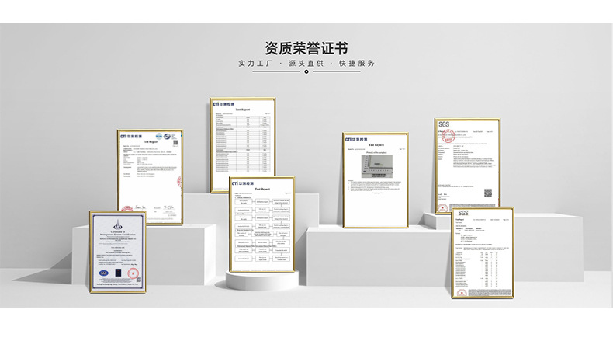The height and width of the screenshot is (341, 613).
Task: Open the SGS report with QR code
Action: point(468,166)
